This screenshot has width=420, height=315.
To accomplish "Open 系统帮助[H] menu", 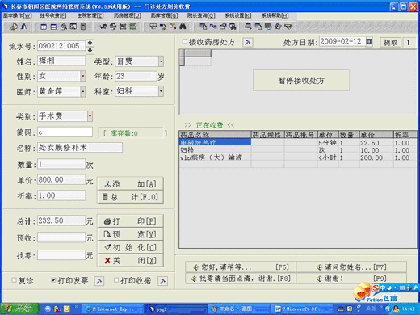I will point(275,15).
